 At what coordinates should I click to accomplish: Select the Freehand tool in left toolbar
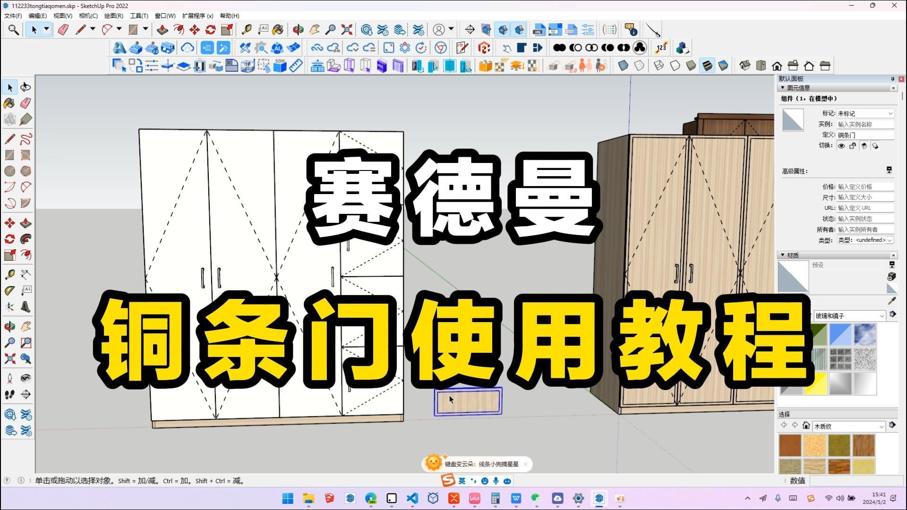tap(26, 139)
